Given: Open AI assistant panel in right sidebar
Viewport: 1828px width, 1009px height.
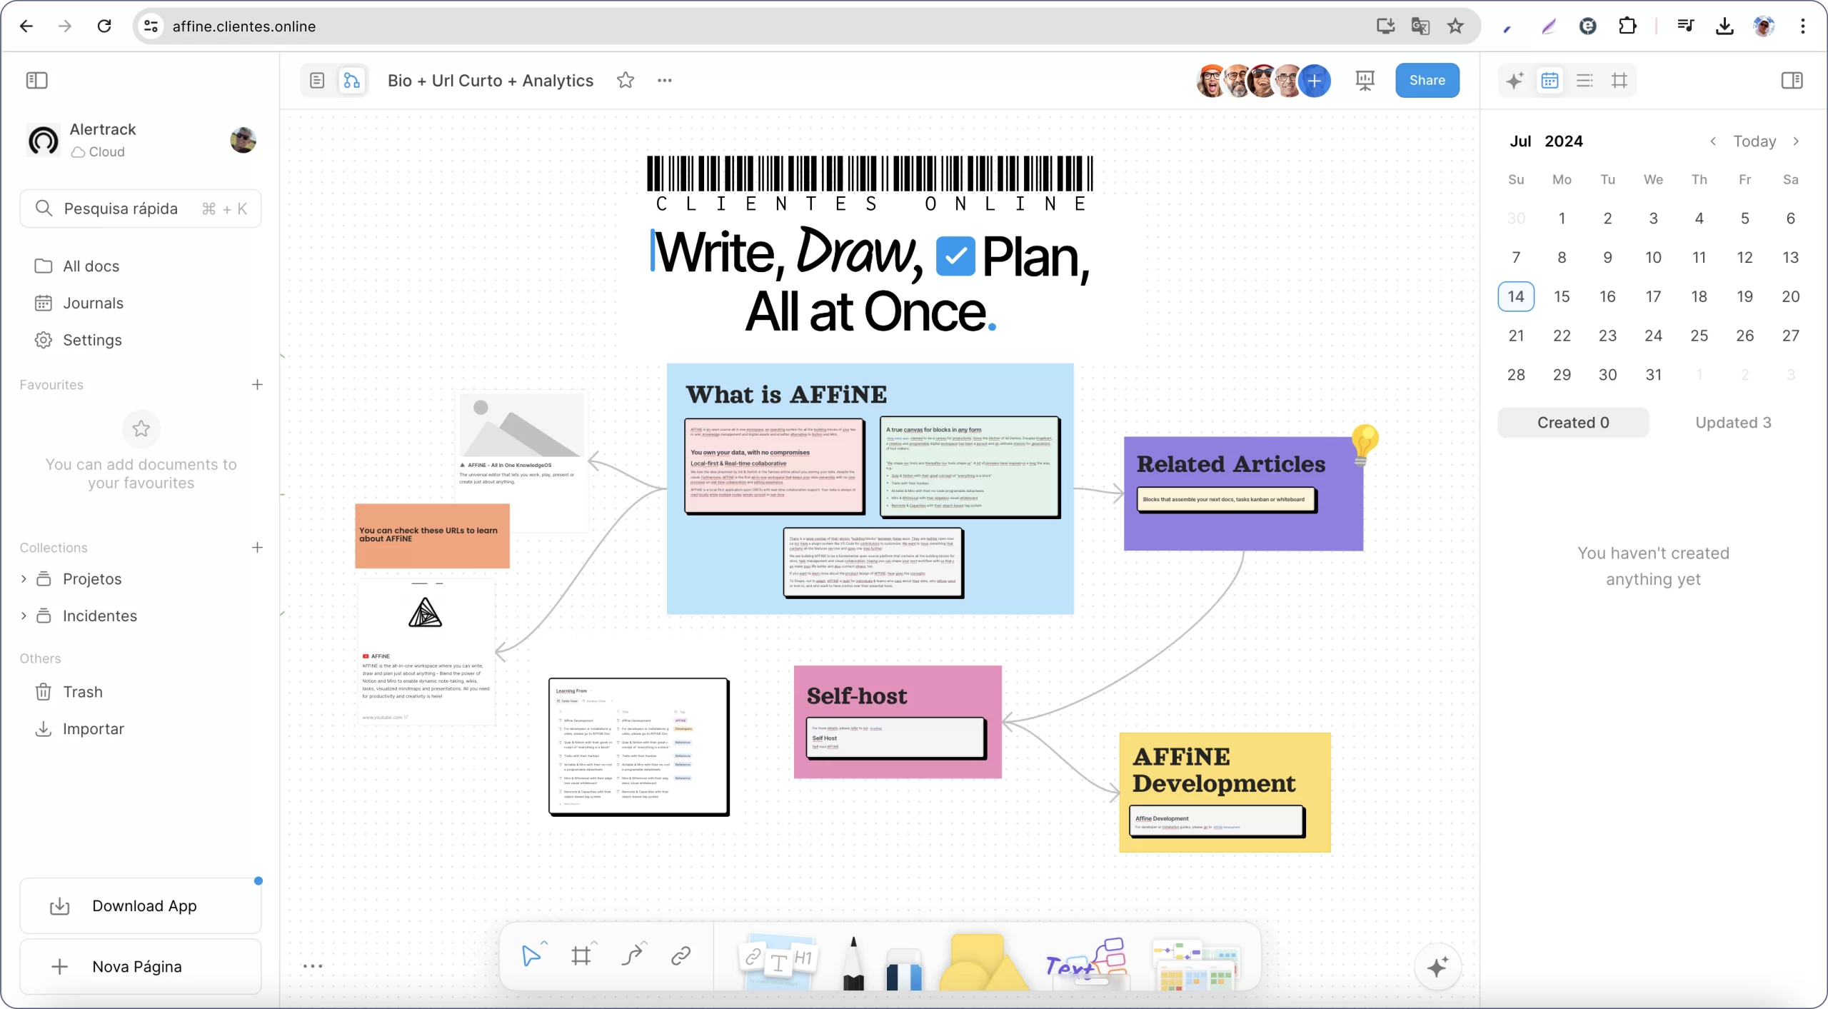Looking at the screenshot, I should 1514,81.
